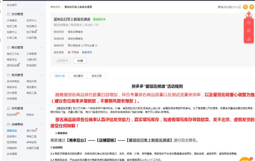The width and height of the screenshot is (255, 161).
Task: Open 店铺装修 in the sidebar
Action: click(x=12, y=148)
